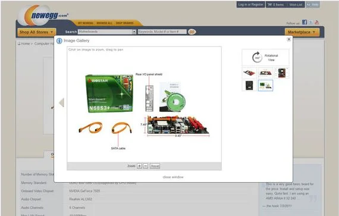The height and width of the screenshot is (216, 339).
Task: Expand the Shop All Stores dropdown
Action: [37, 32]
